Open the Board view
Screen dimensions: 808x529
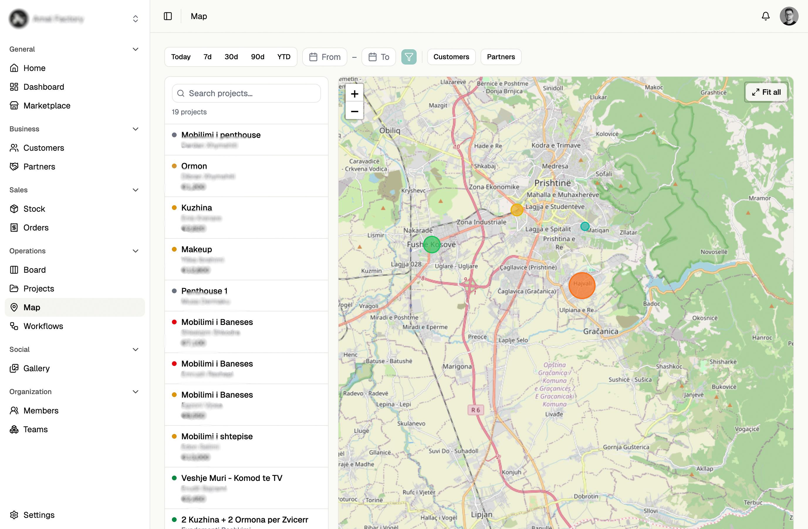click(75, 270)
